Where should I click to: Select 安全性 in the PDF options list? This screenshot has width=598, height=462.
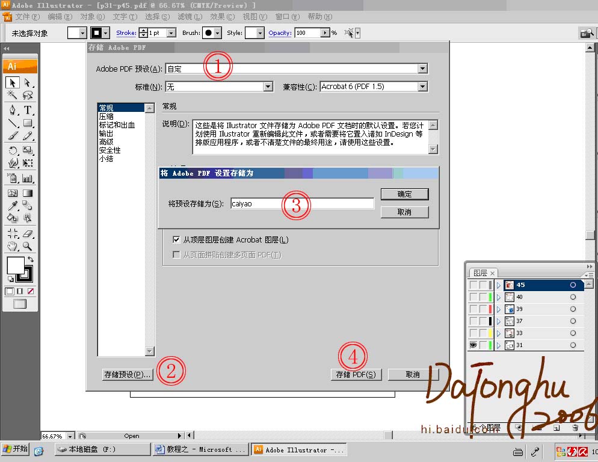tap(110, 150)
